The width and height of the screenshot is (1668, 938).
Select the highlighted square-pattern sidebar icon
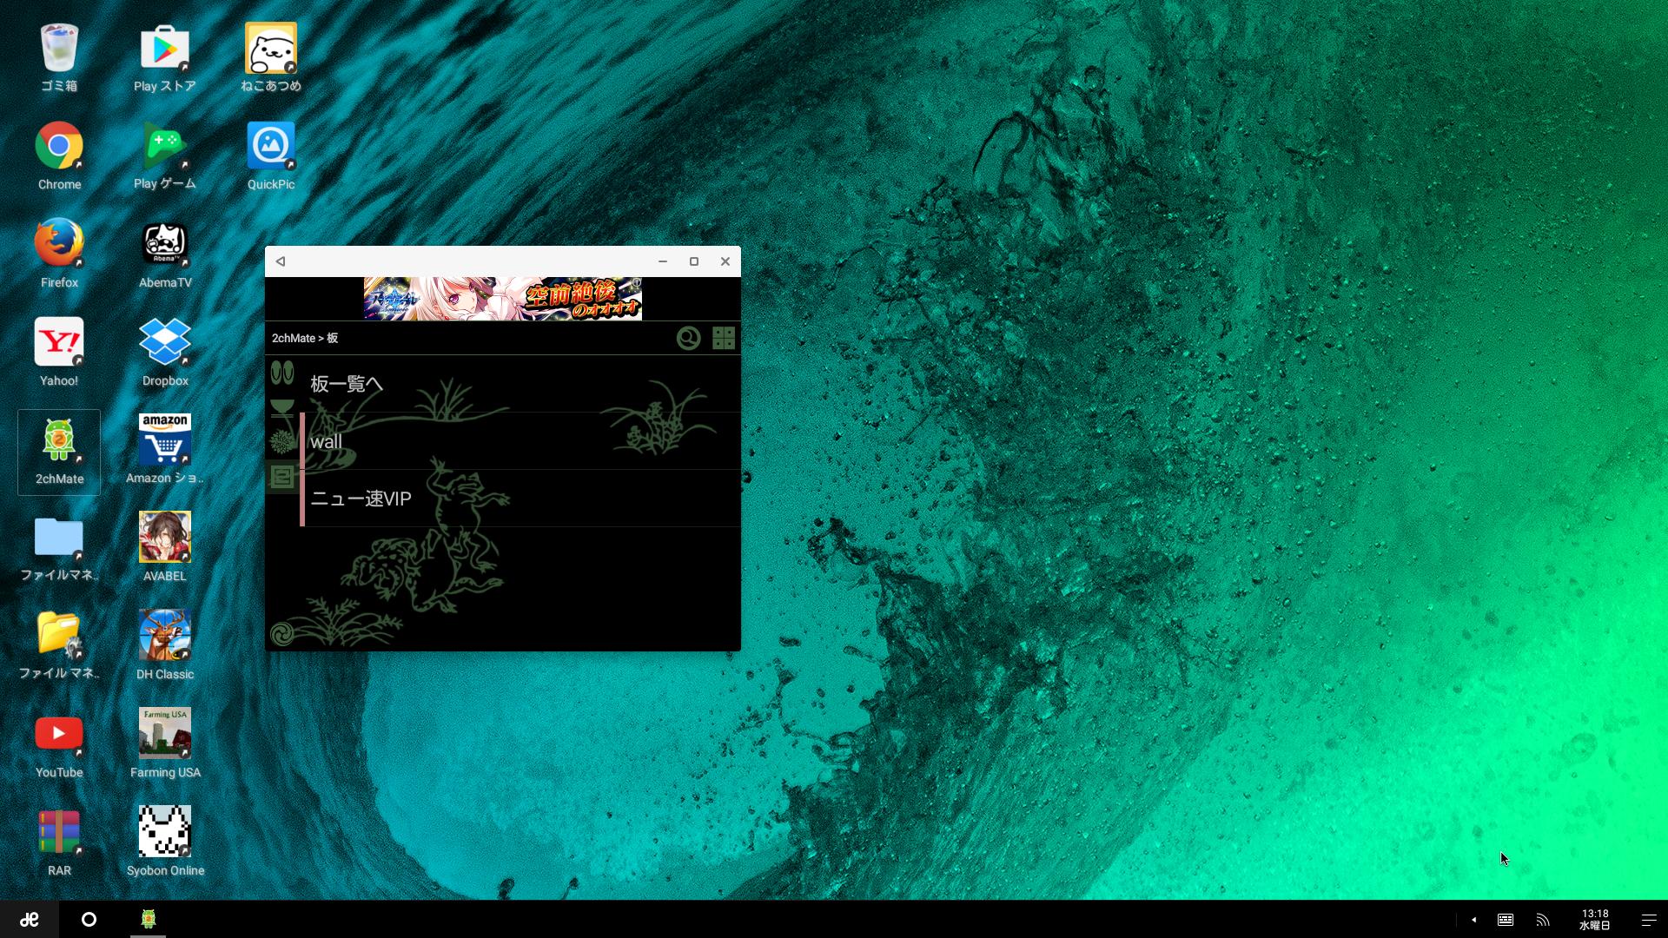281,477
